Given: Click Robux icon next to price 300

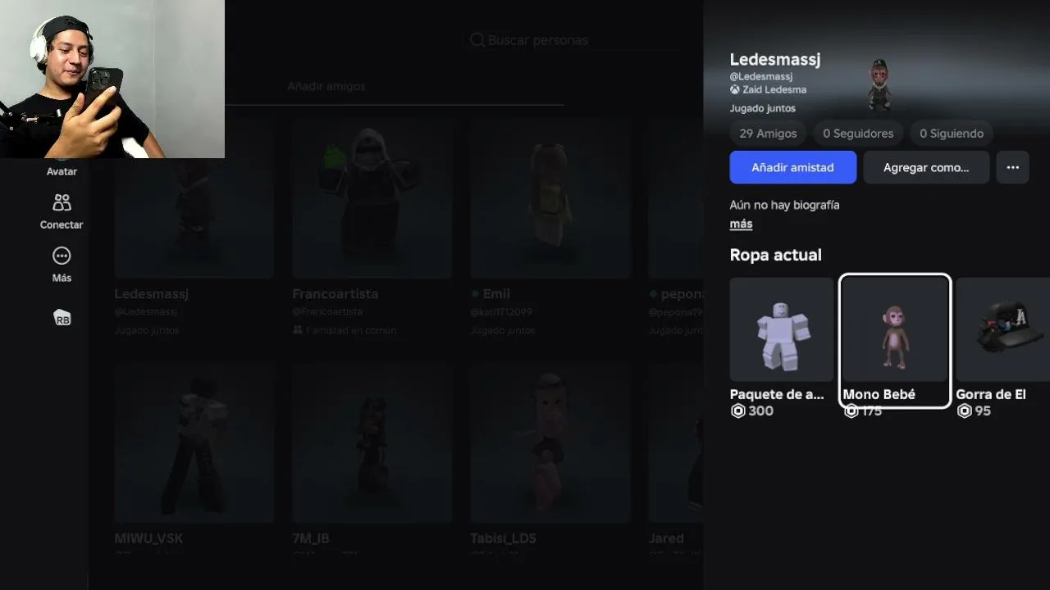Looking at the screenshot, I should (x=738, y=411).
